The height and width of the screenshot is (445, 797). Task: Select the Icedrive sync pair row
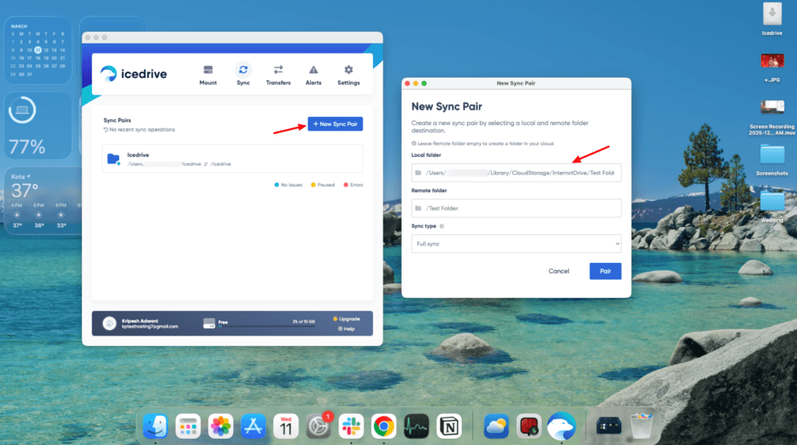click(x=232, y=159)
